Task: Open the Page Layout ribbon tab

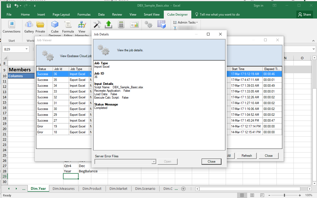Action: [61, 15]
